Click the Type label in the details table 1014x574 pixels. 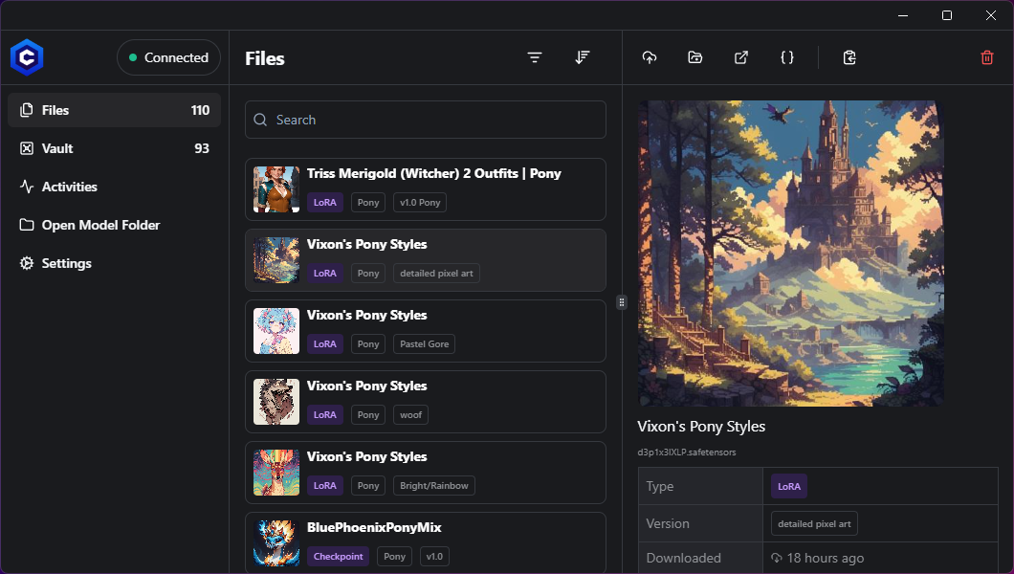click(660, 486)
